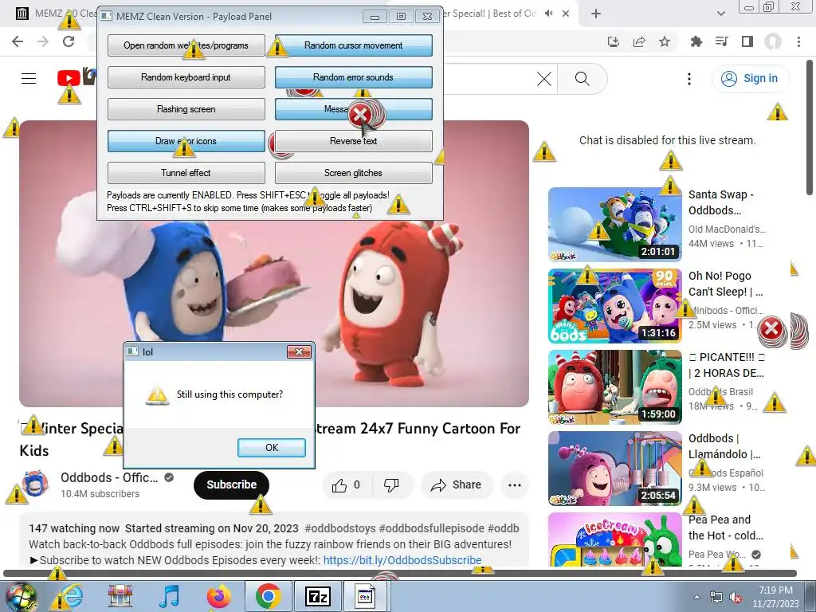
Task: Sign in to YouTube
Action: pyautogui.click(x=750, y=79)
